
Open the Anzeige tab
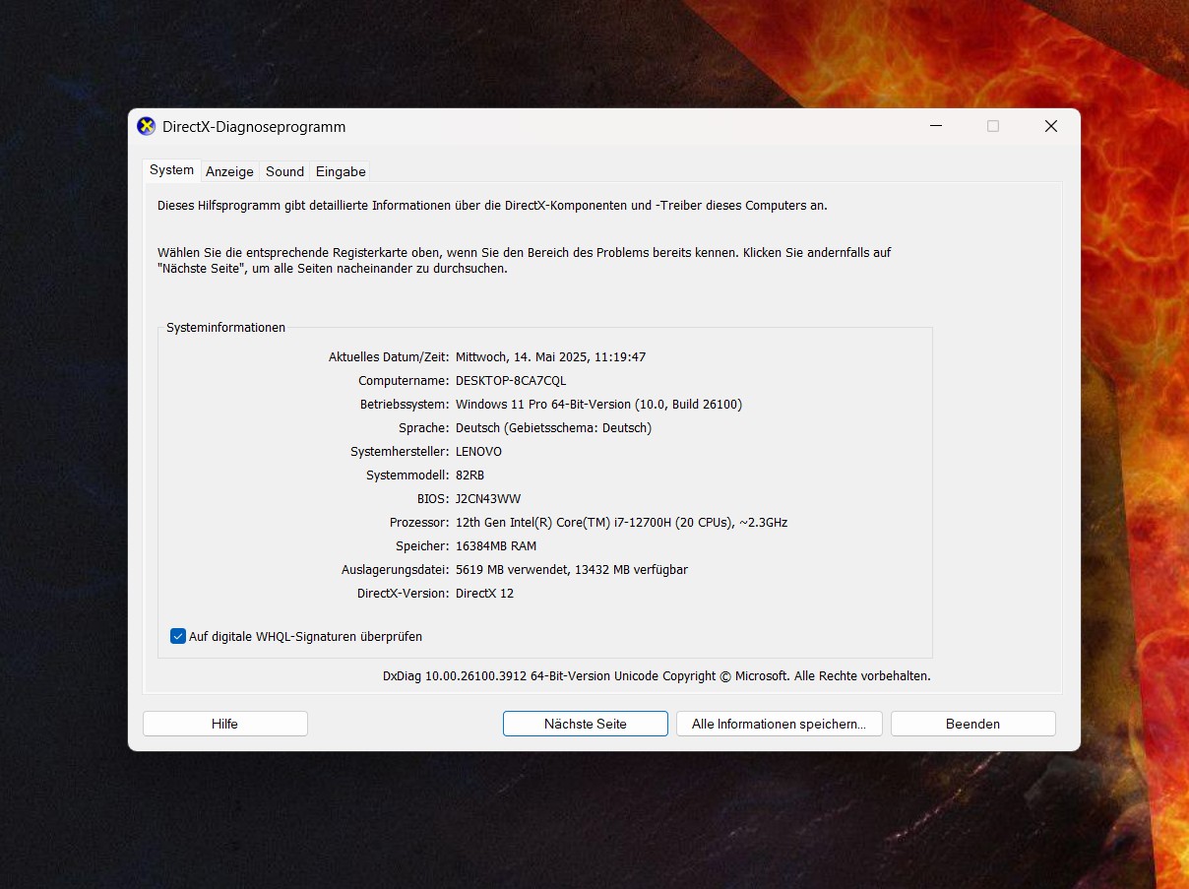(229, 171)
